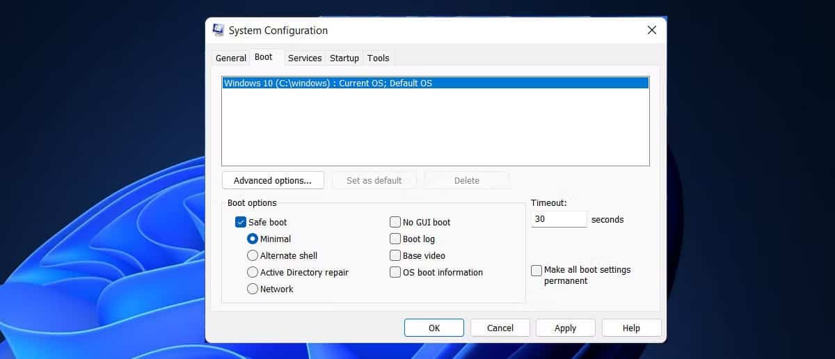Close the System Configuration dialog

pos(651,30)
